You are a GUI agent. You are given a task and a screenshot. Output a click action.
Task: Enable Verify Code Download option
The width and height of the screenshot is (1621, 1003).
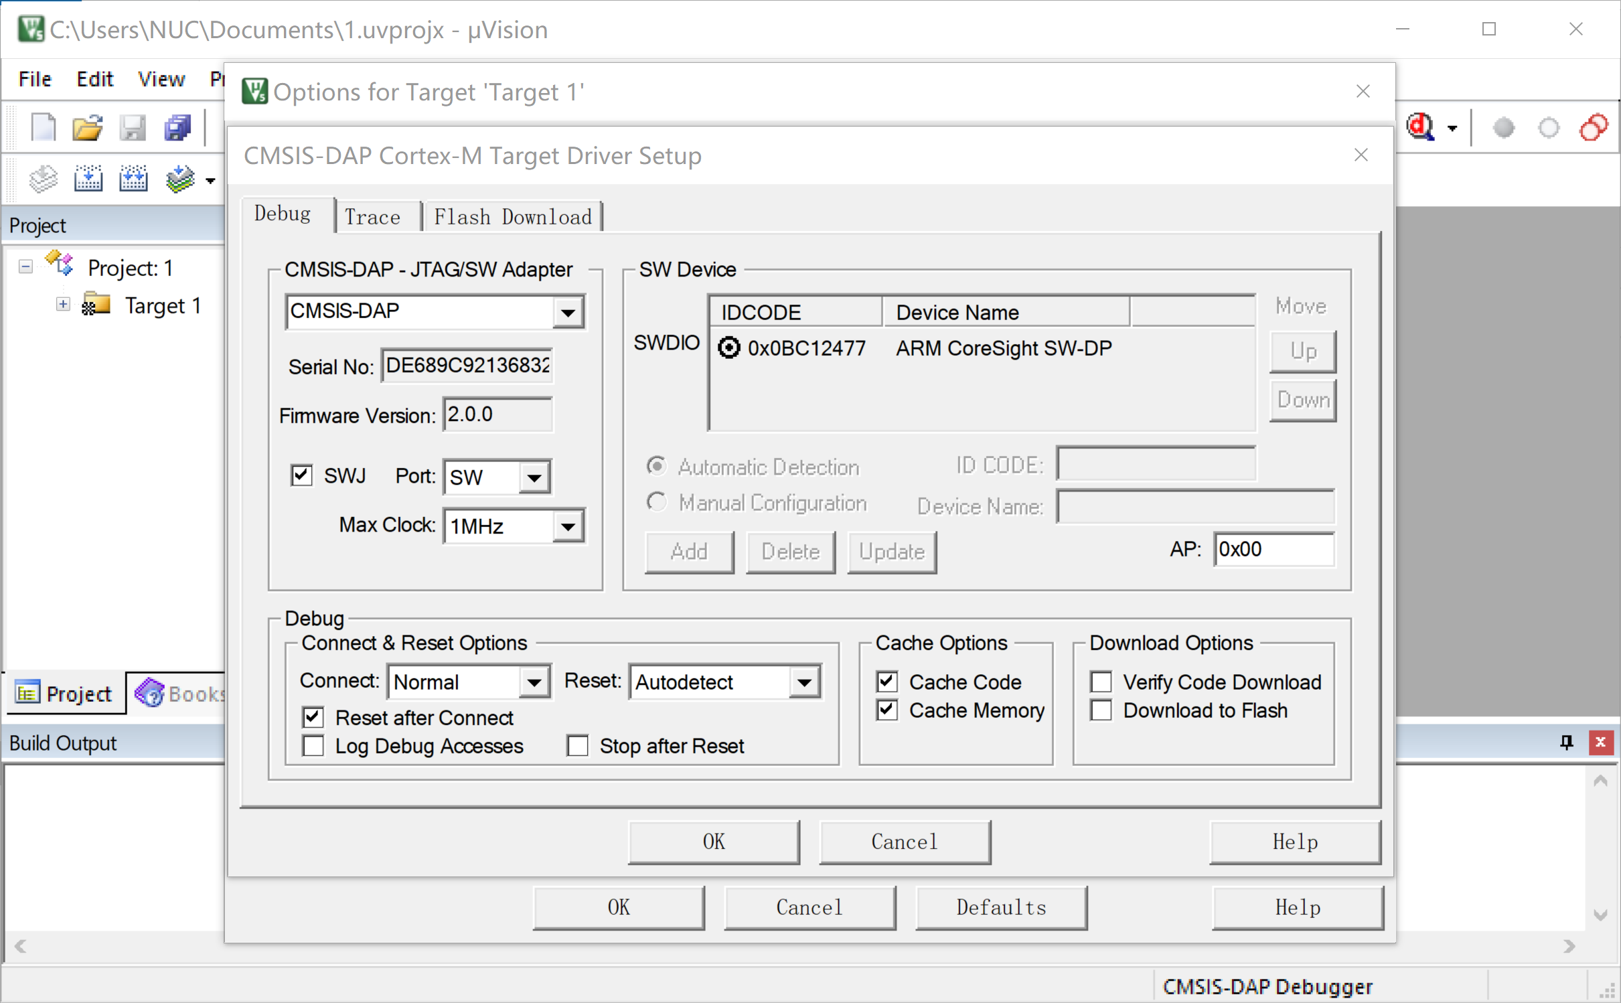point(1101,682)
